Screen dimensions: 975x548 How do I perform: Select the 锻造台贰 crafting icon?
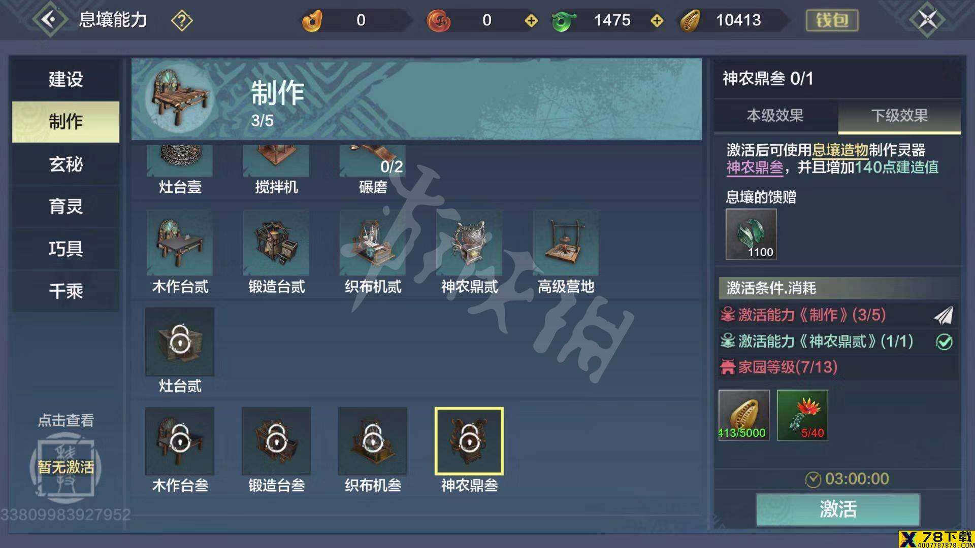click(276, 243)
